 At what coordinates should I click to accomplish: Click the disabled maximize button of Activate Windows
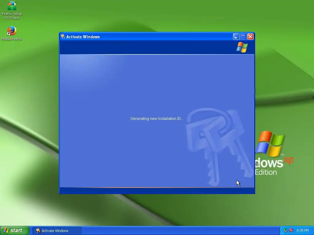[x=243, y=37]
